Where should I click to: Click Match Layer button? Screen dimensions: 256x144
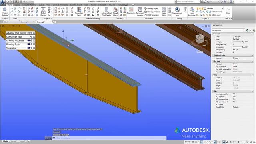tap(215, 15)
